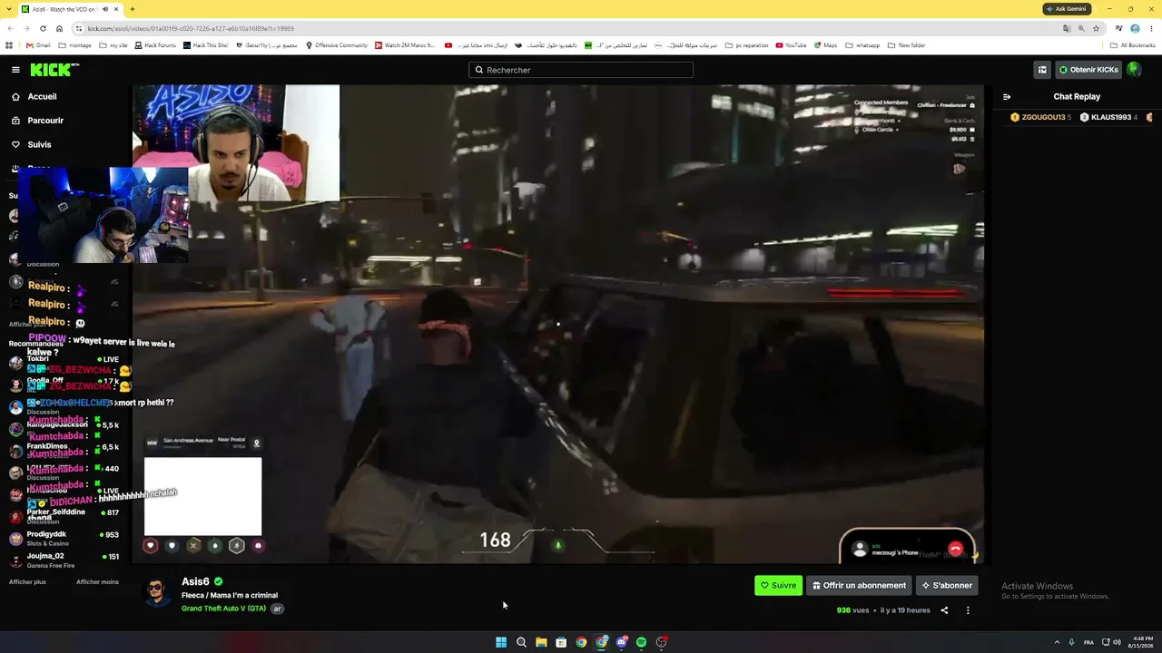Open recommended channel Joujma_02
Viewport: 1162px width, 653px height.
64,560
